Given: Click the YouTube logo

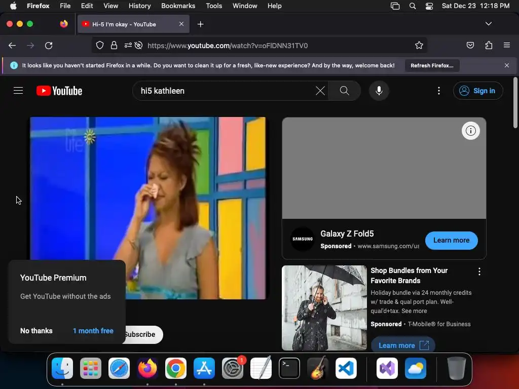Looking at the screenshot, I should point(59,91).
